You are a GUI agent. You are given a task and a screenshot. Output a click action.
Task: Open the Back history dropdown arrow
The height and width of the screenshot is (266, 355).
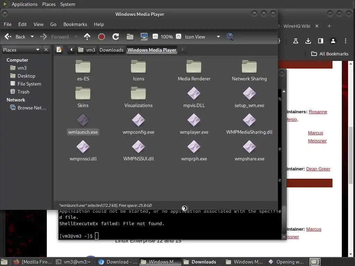pyautogui.click(x=32, y=37)
